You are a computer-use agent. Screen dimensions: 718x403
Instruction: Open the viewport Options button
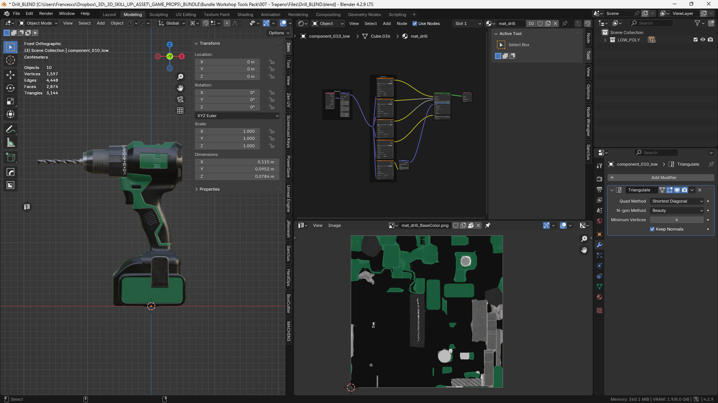279,33
